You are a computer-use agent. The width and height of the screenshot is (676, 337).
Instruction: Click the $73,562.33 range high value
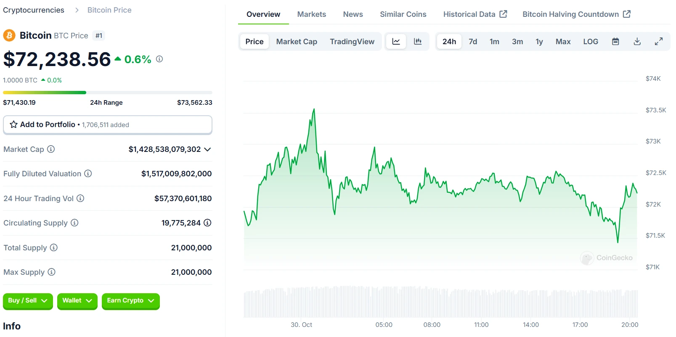[x=195, y=103]
